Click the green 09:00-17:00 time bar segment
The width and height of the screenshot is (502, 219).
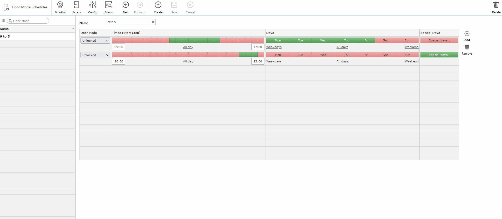194,40
